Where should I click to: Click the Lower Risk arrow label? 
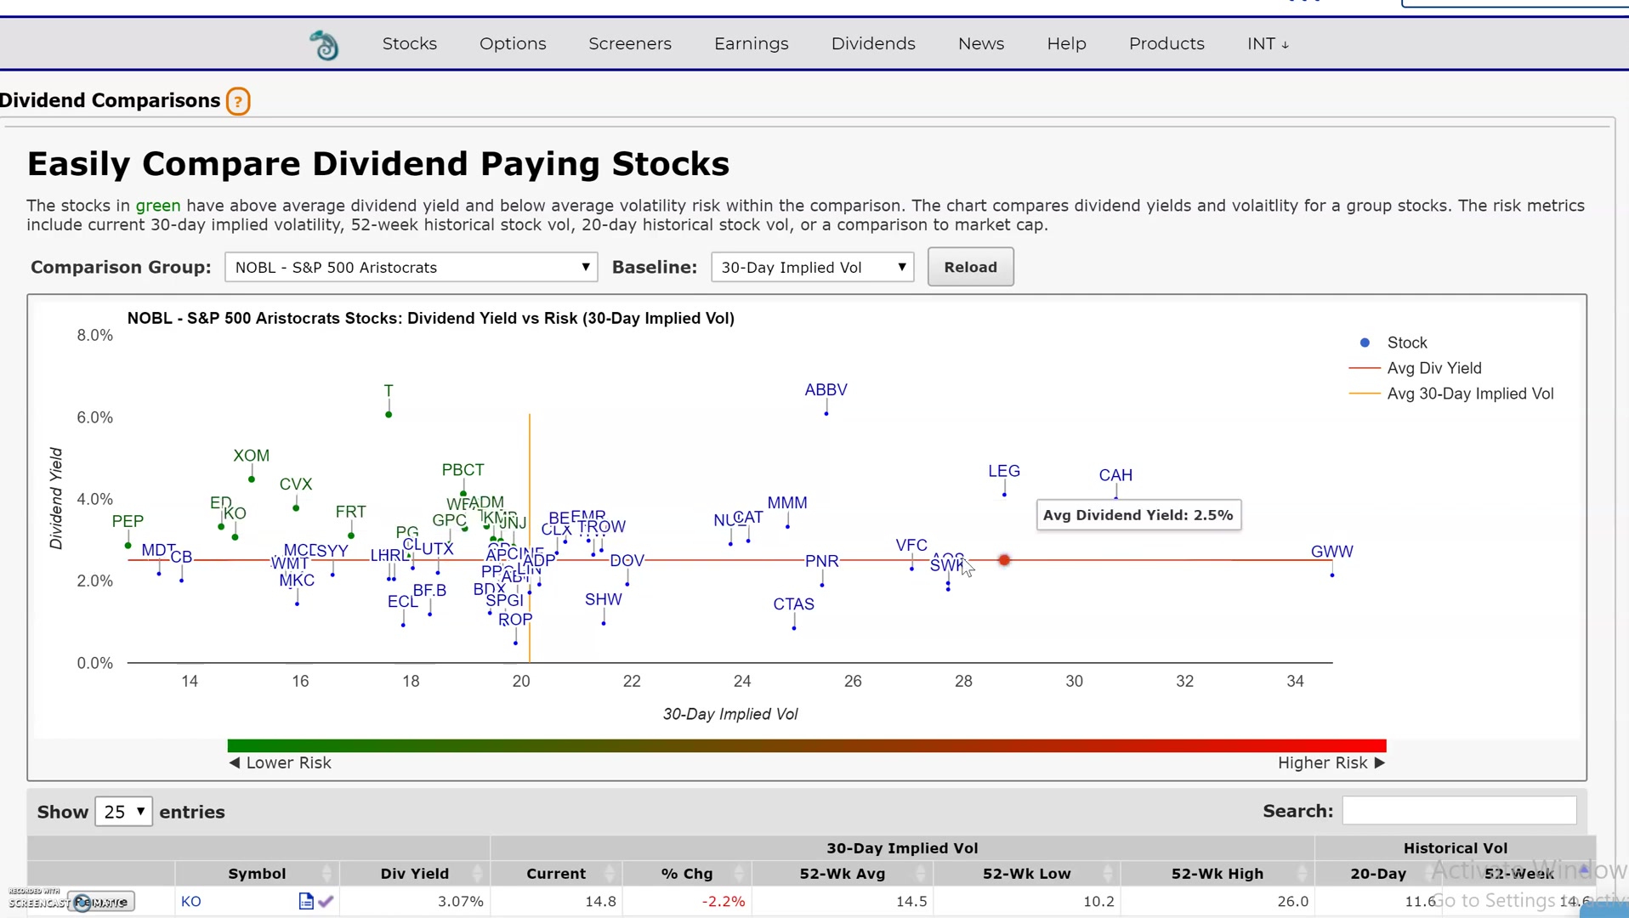pos(281,762)
